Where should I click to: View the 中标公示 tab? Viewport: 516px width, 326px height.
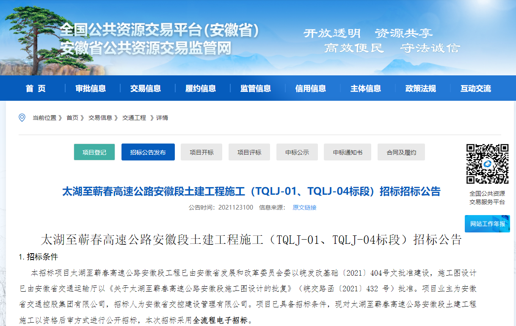pyautogui.click(x=297, y=152)
